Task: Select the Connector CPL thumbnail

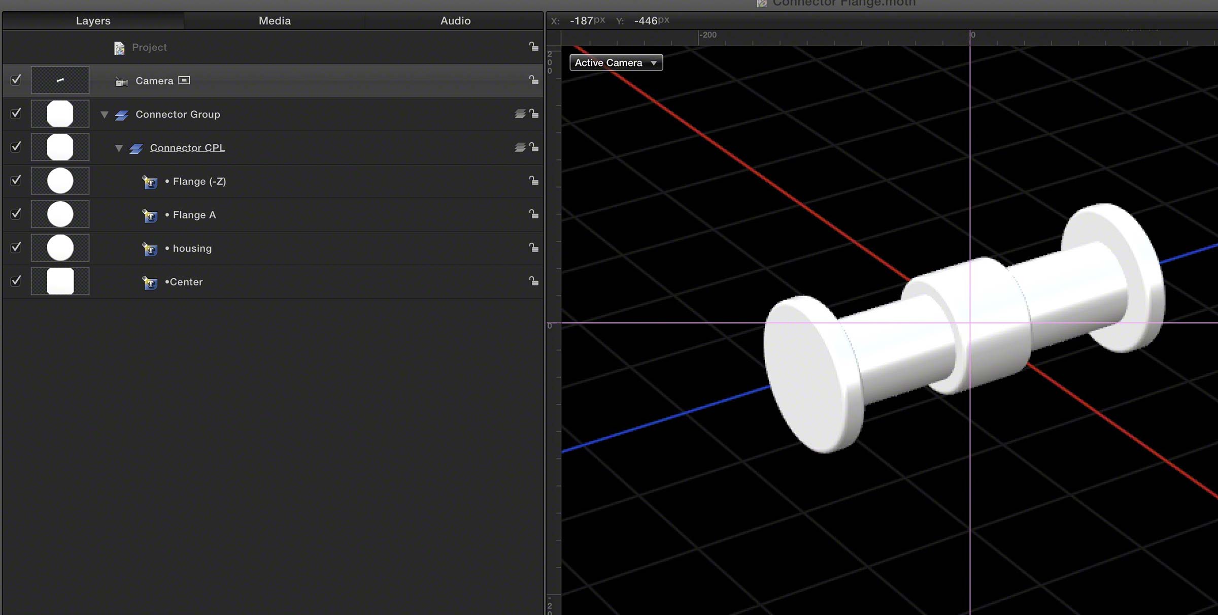Action: 60,147
